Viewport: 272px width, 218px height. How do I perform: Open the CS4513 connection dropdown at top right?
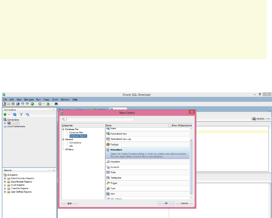tap(268, 119)
